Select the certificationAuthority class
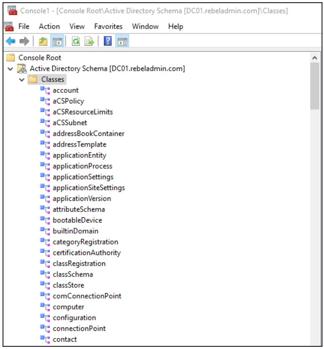This screenshot has height=349, width=324. (x=87, y=253)
